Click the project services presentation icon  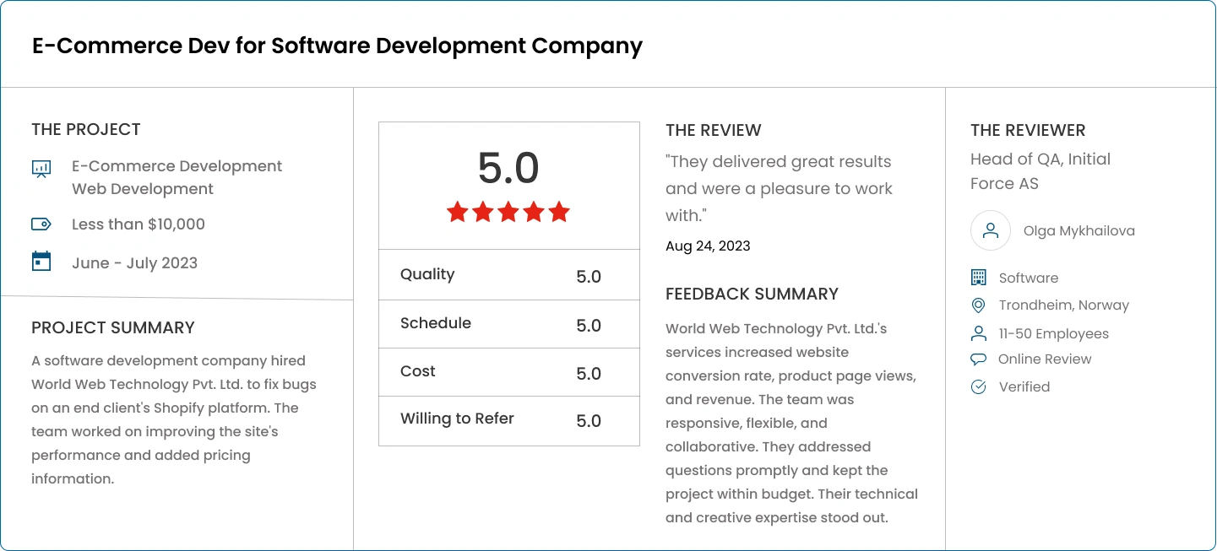[41, 169]
